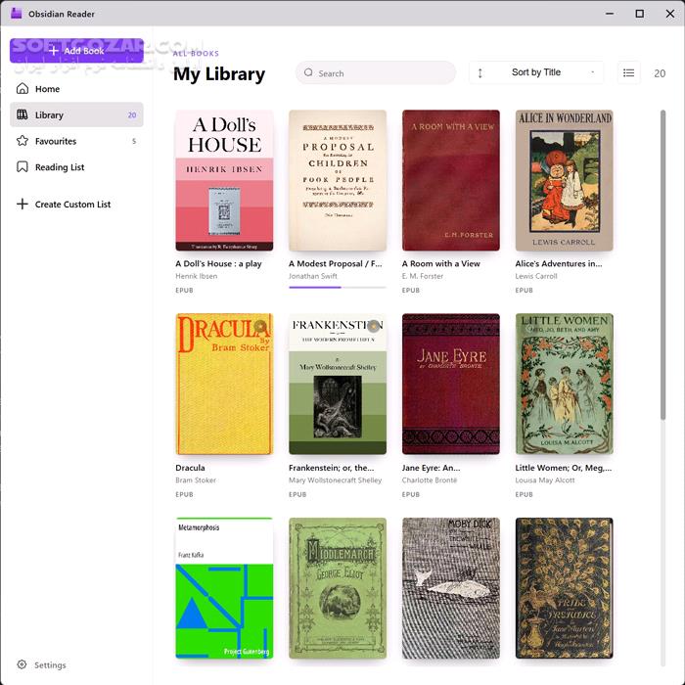Click the Favourites star icon
The image size is (685, 685).
point(23,141)
